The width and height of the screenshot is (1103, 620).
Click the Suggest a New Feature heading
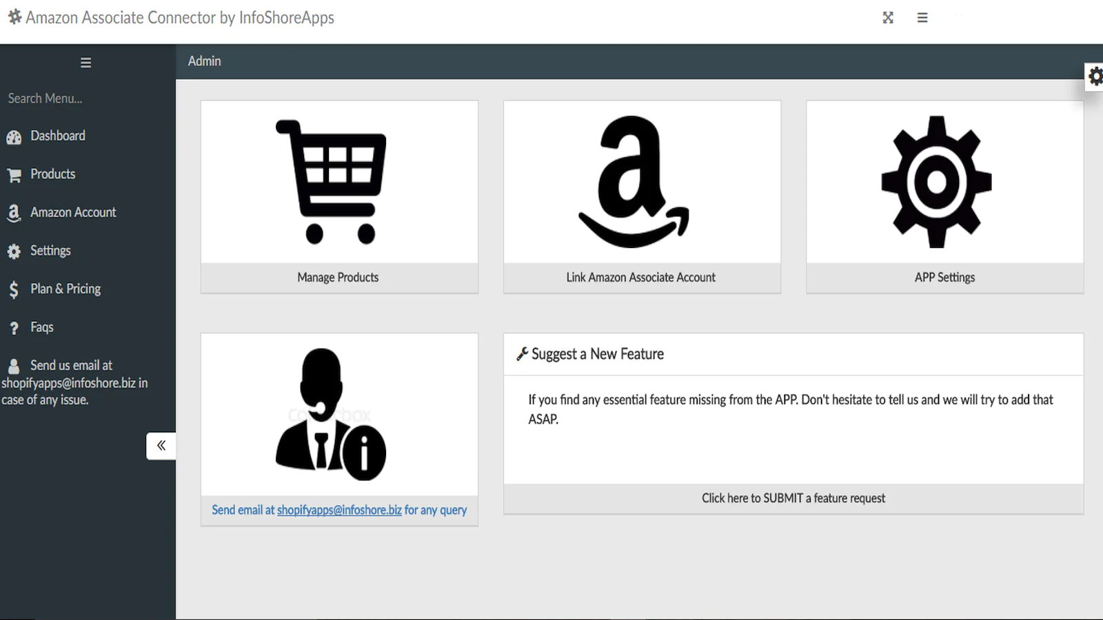[598, 354]
